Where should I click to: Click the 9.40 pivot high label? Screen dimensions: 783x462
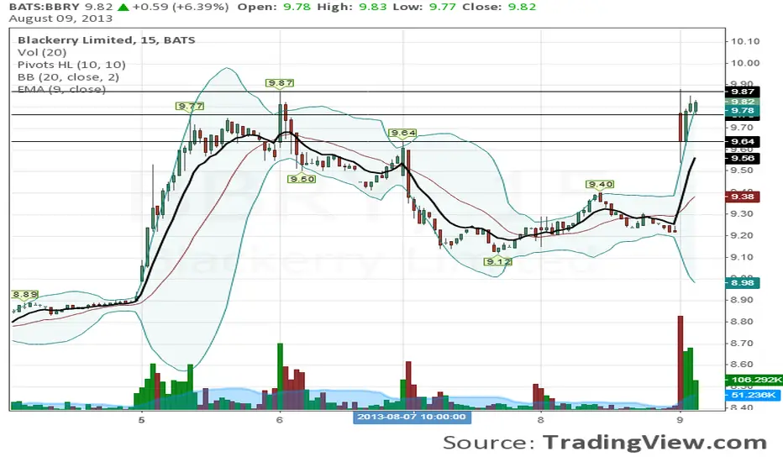point(600,184)
